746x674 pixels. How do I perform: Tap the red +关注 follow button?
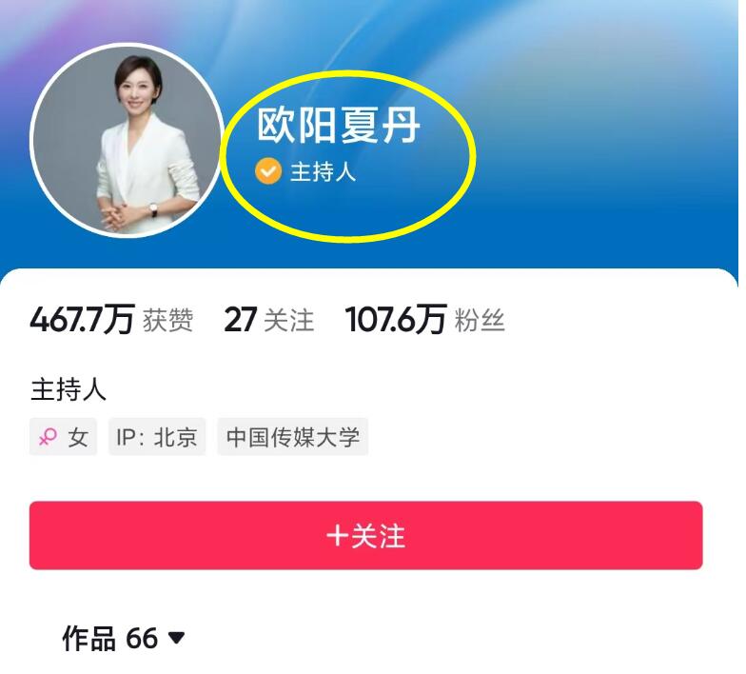pyautogui.click(x=365, y=535)
